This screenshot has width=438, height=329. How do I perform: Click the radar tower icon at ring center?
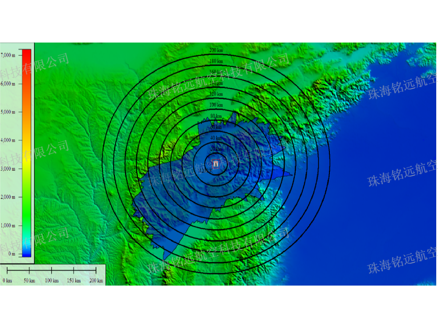[x=215, y=164]
